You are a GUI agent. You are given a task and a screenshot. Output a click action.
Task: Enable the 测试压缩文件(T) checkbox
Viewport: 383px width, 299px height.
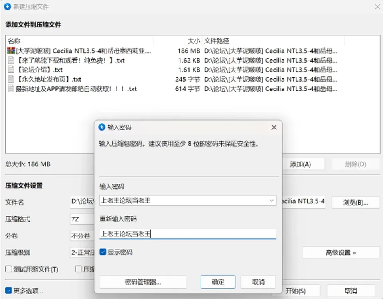(x=8, y=269)
